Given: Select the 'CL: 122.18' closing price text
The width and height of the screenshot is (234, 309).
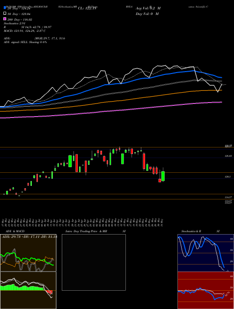Looking at the screenshot, I should point(87,8).
